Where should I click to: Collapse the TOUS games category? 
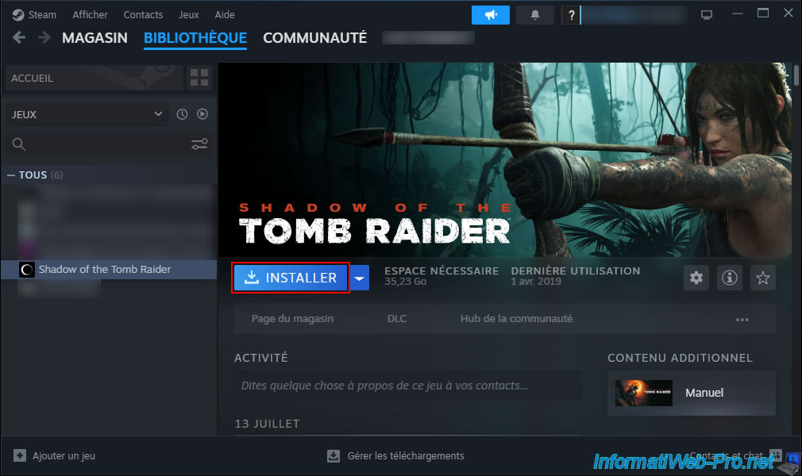pyautogui.click(x=11, y=175)
